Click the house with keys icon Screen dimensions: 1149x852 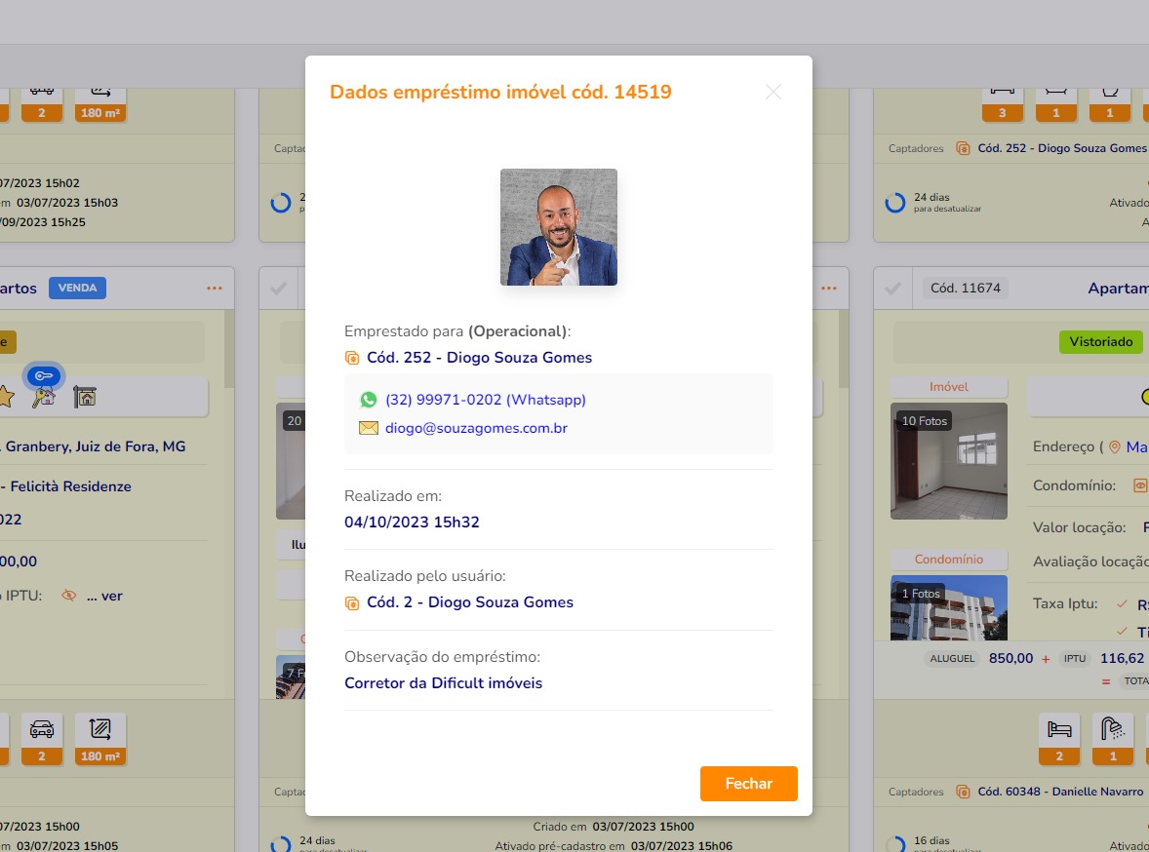(44, 397)
